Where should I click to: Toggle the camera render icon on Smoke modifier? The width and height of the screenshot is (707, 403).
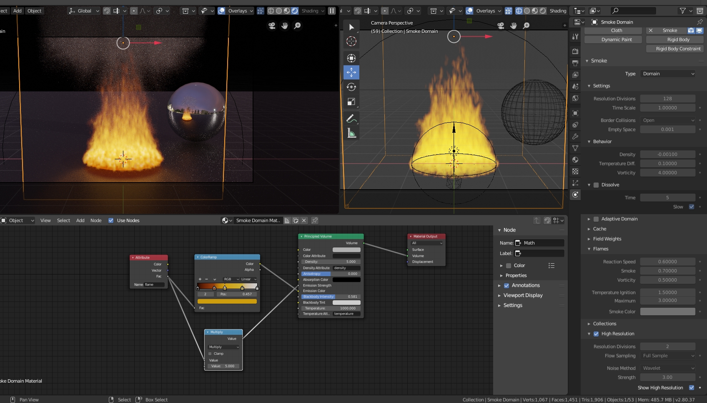click(691, 30)
